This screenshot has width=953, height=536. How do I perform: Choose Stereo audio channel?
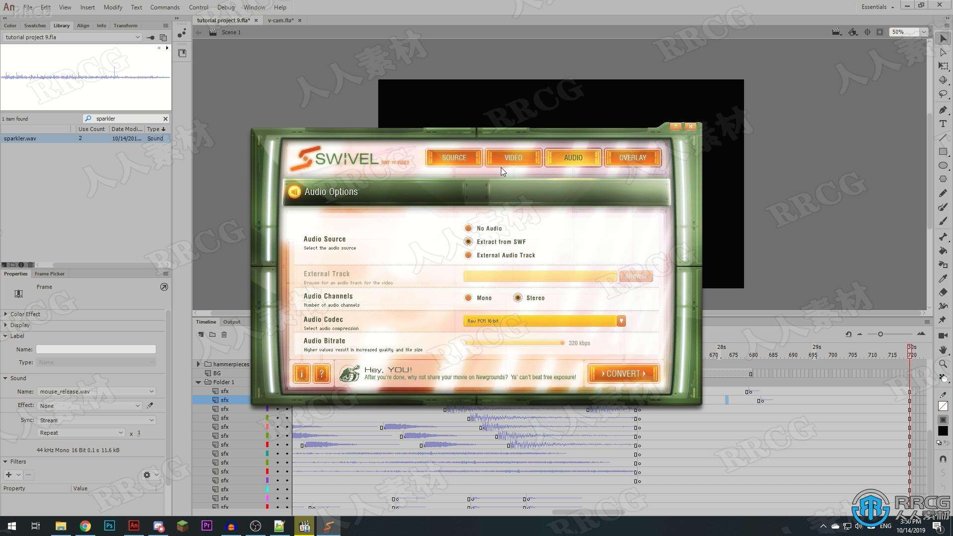tap(518, 298)
